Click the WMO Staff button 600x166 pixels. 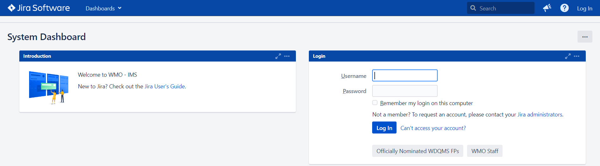pos(485,151)
